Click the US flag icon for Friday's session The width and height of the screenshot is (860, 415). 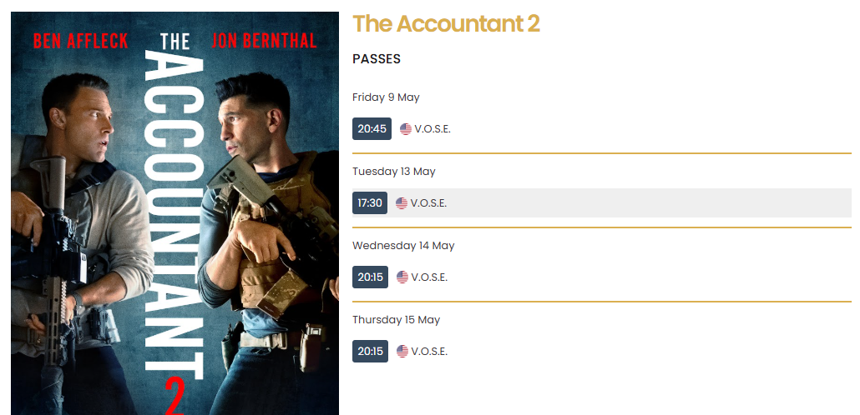click(x=405, y=129)
